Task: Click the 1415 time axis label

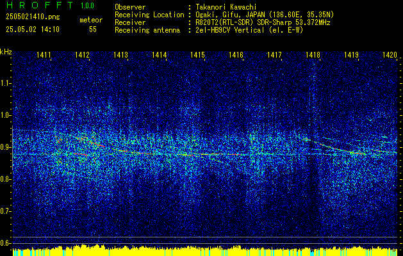Action: coord(197,54)
